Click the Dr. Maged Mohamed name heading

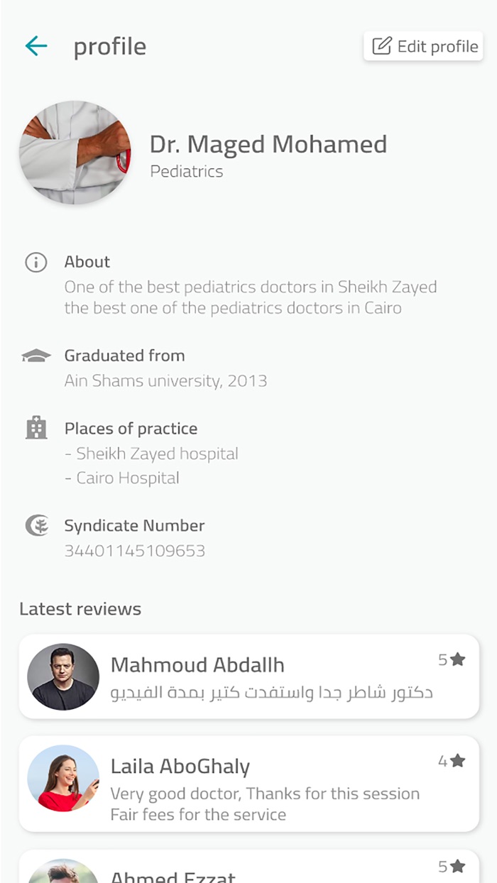point(268,145)
